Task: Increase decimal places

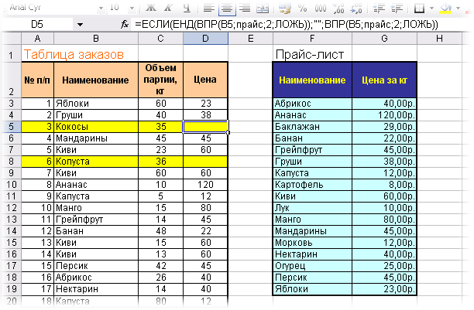Action: (338, 9)
